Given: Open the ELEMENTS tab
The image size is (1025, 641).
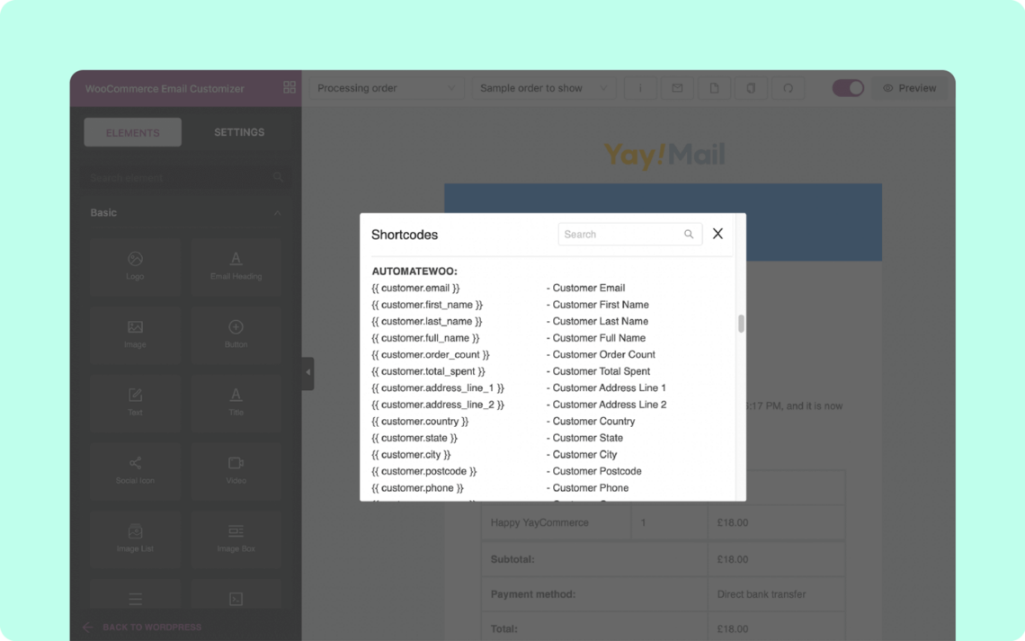Looking at the screenshot, I should [132, 131].
